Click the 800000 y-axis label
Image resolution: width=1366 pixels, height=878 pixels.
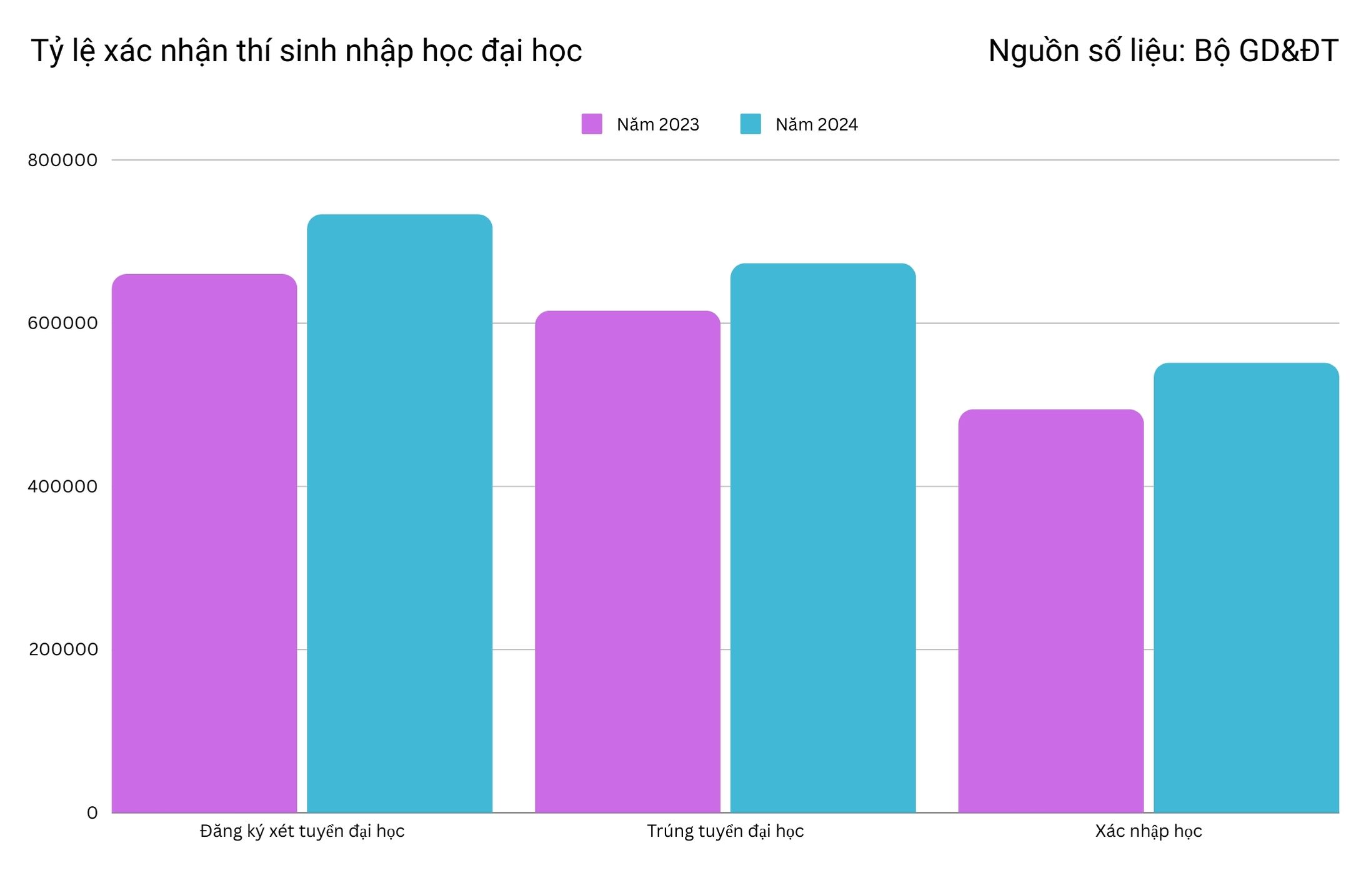62,160
